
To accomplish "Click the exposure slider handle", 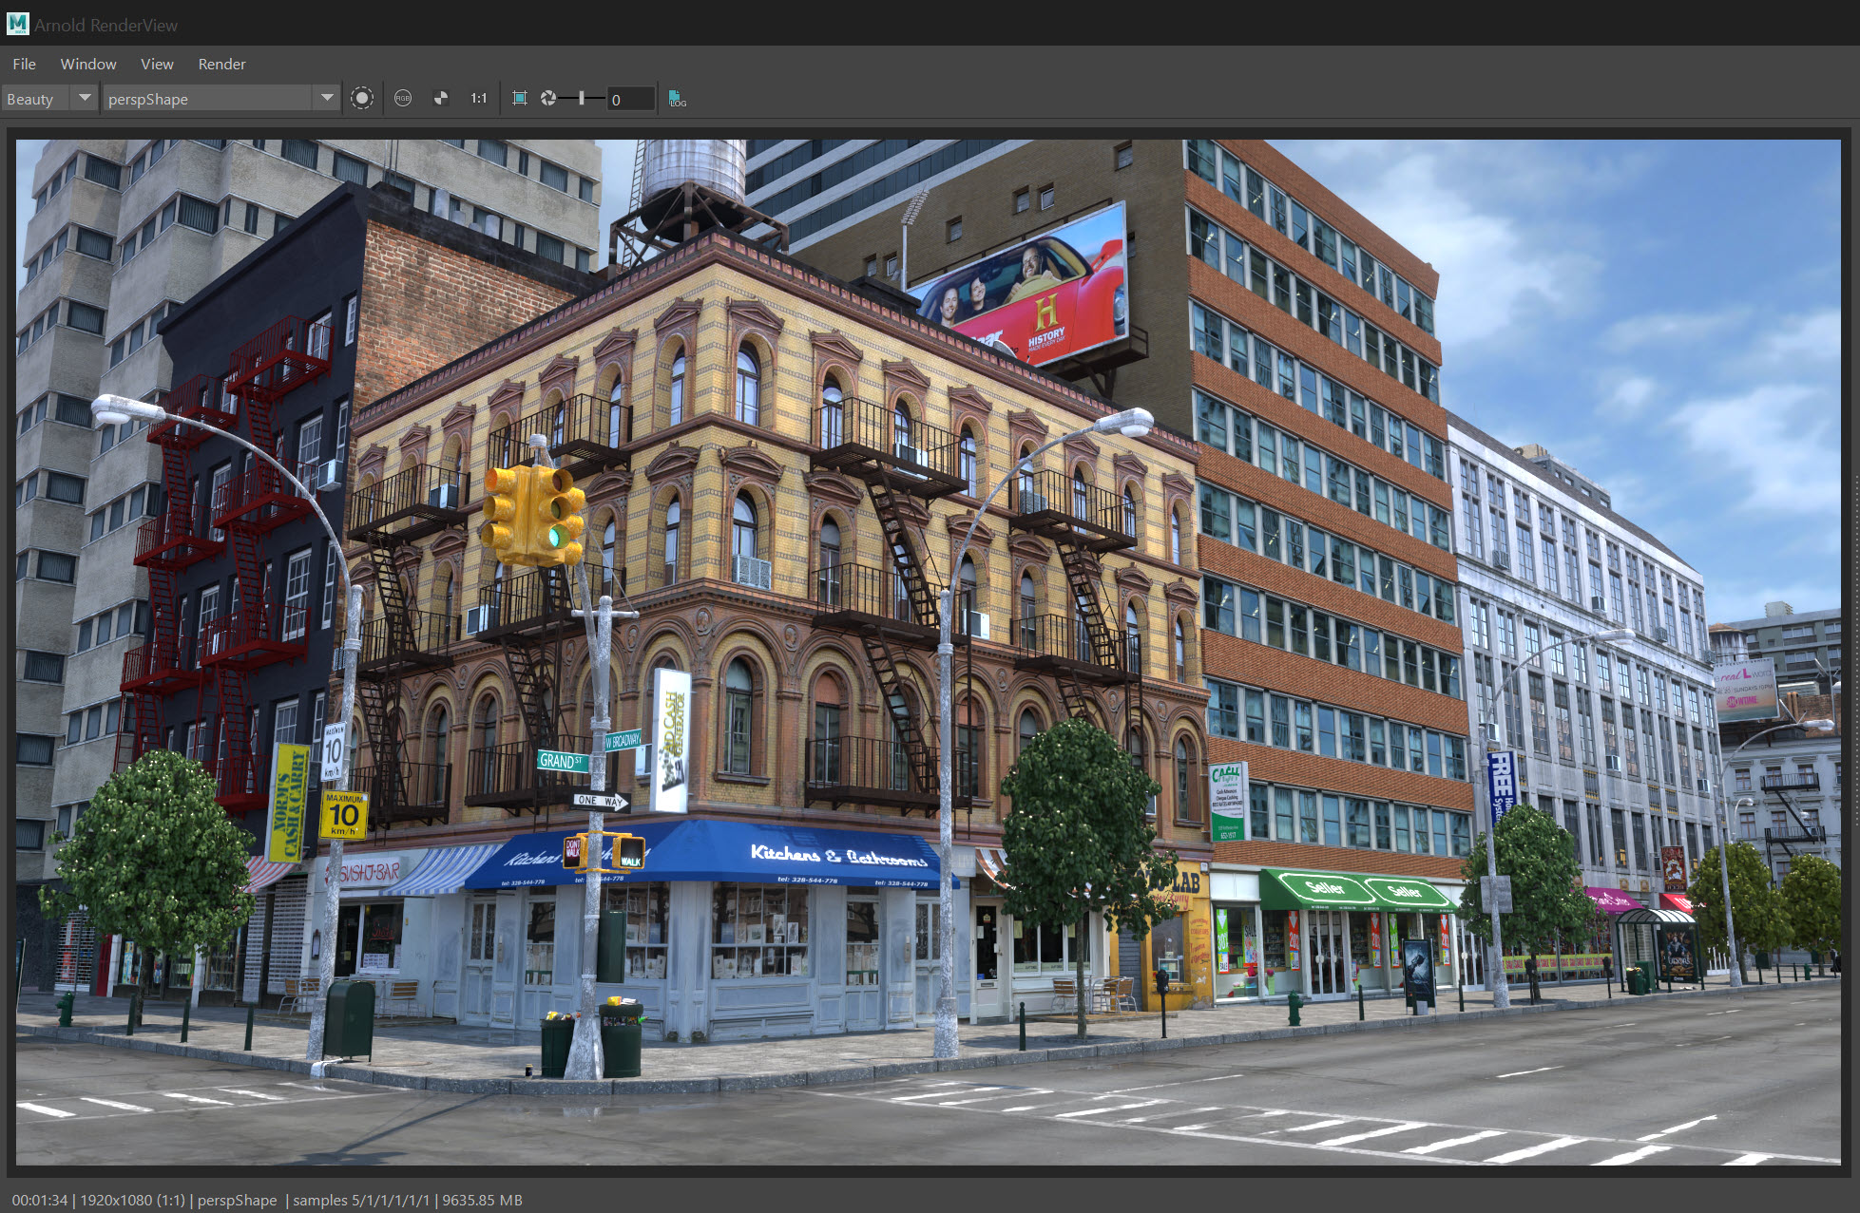I will [x=582, y=98].
